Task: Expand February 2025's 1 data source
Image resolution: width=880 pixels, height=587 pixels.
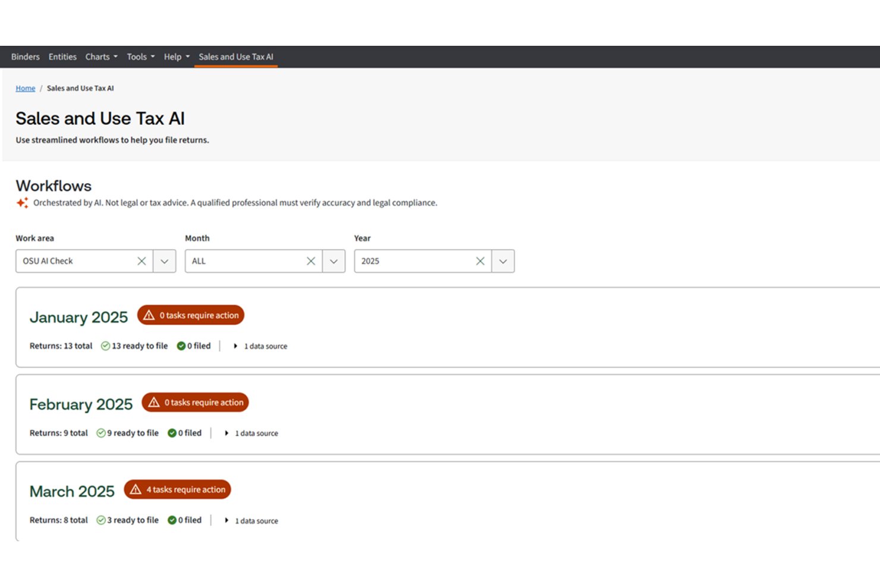Action: (x=252, y=433)
